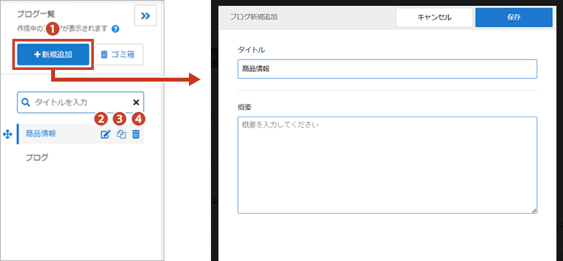
Task: Select the ブログ entry in the list
Action: pos(37,157)
